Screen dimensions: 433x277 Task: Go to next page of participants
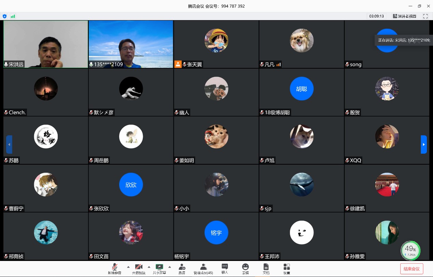click(x=424, y=144)
